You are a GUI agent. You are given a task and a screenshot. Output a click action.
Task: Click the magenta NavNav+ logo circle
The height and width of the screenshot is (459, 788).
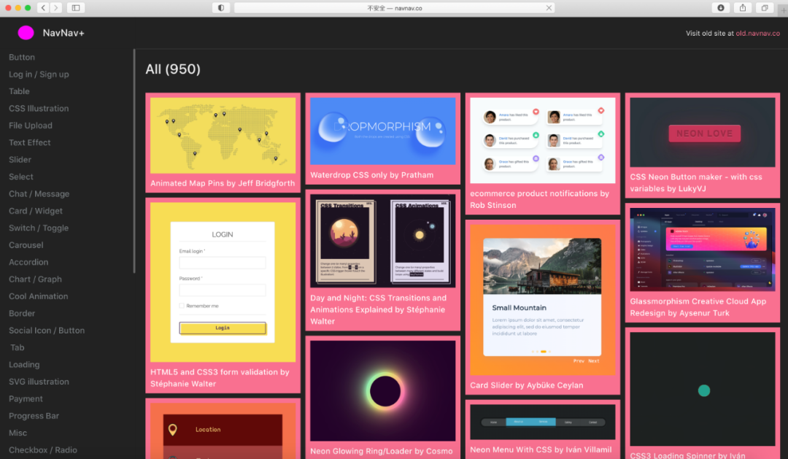click(x=26, y=33)
